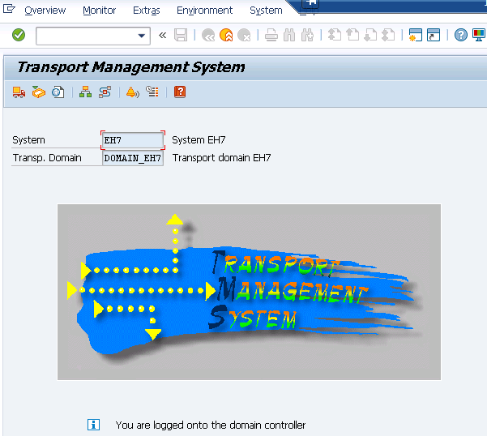Open the Environment menu

(204, 11)
